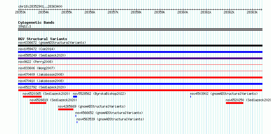Click the 28357k ruler tick label
The image size is (271, 134).
(x=113, y=12)
